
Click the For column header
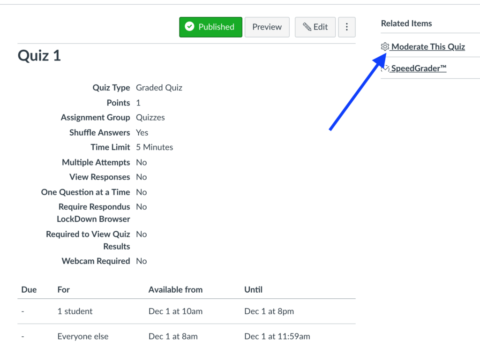tap(64, 289)
